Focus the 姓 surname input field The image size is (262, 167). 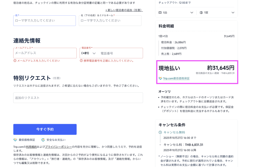(45, 21)
